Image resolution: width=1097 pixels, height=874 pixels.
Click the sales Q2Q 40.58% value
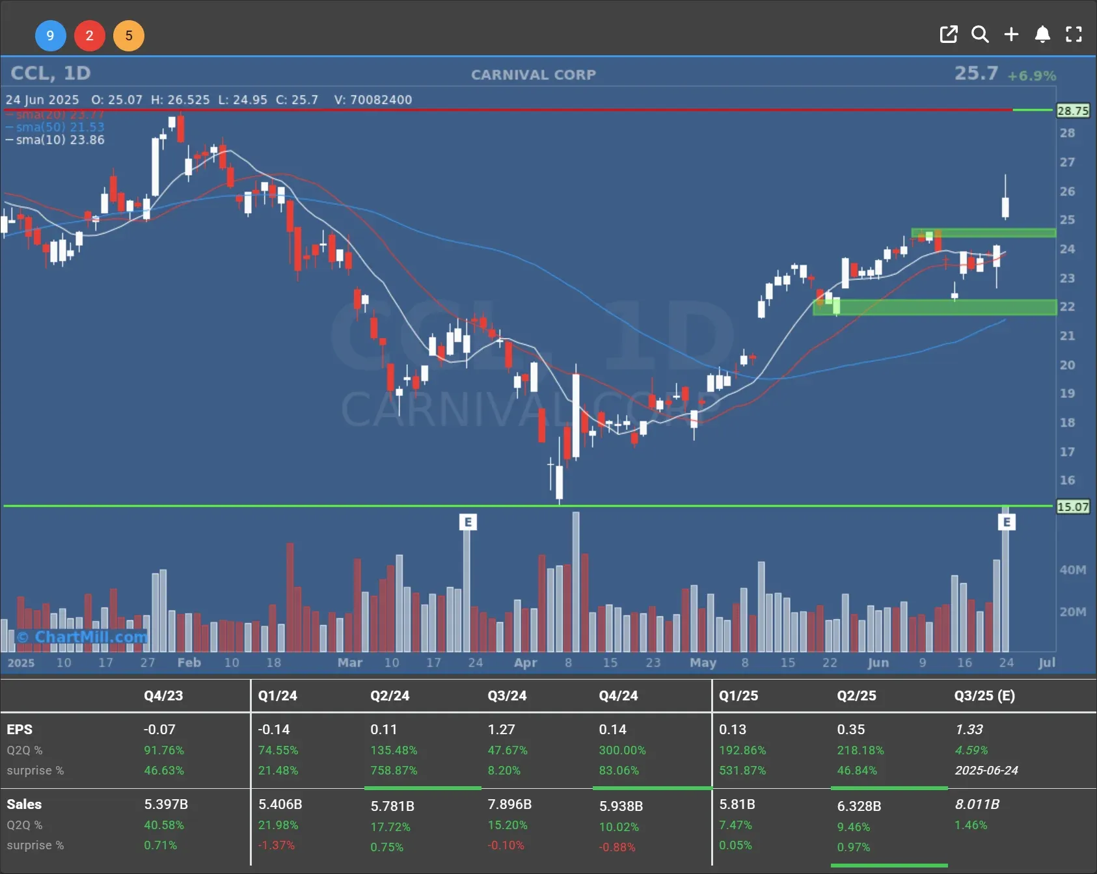pyautogui.click(x=164, y=825)
